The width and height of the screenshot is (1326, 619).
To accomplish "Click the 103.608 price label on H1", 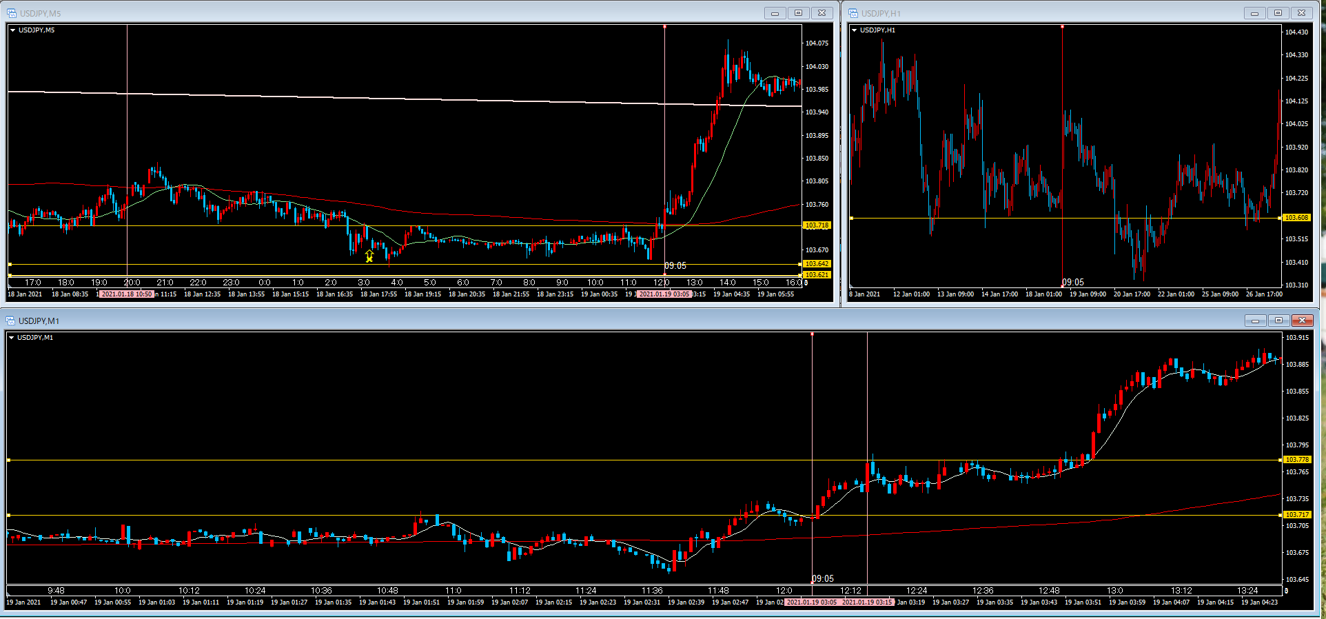I will pyautogui.click(x=1296, y=218).
